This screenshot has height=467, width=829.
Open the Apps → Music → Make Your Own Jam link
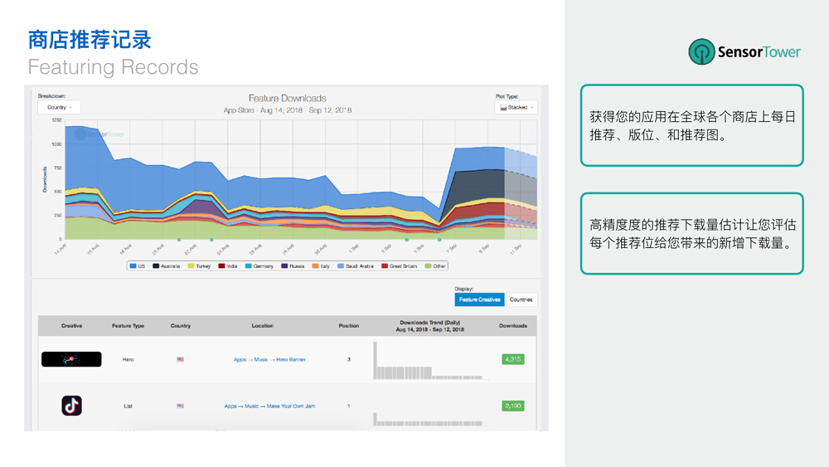pyautogui.click(x=269, y=406)
